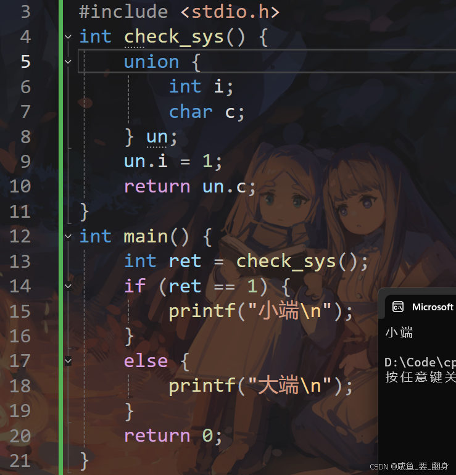Click line number 17 in the gutter
Screen dimensions: 456x475
(20, 361)
